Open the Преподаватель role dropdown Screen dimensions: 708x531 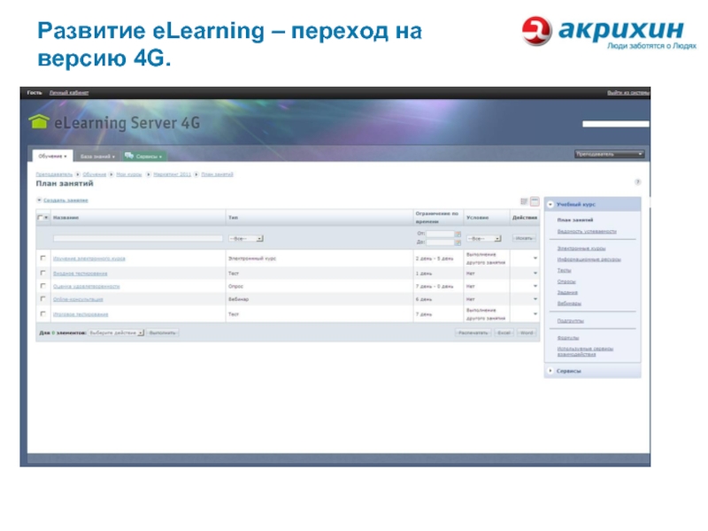[610, 154]
